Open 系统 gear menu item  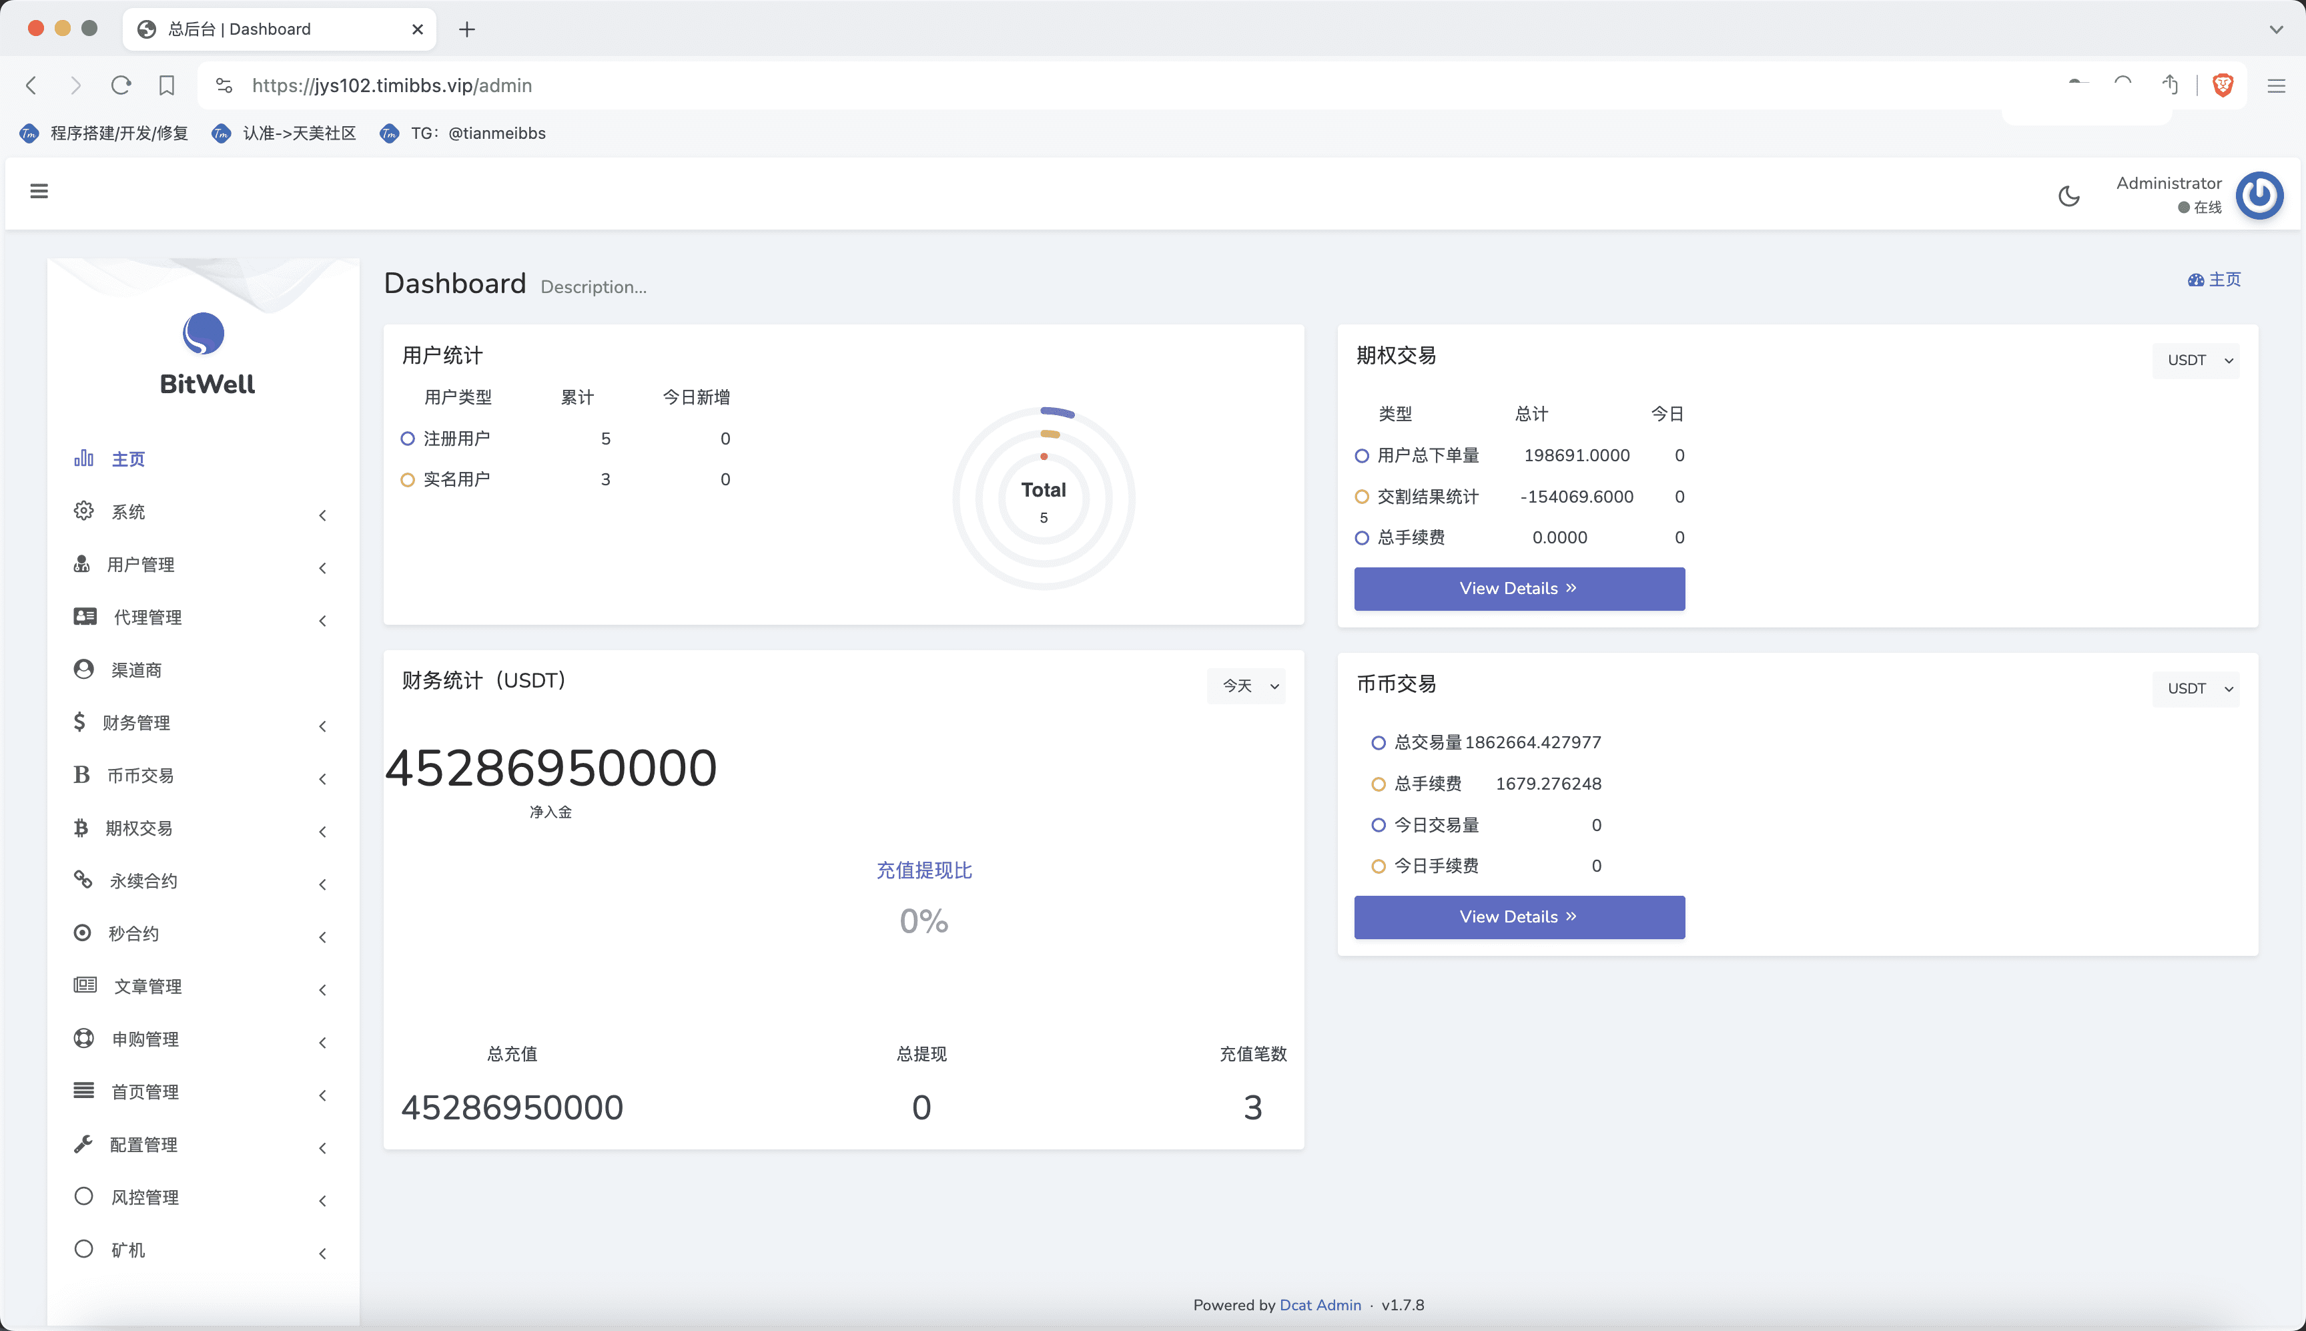click(128, 512)
